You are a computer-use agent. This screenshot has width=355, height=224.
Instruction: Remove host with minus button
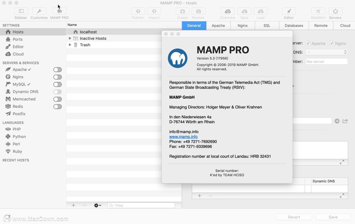point(85,205)
